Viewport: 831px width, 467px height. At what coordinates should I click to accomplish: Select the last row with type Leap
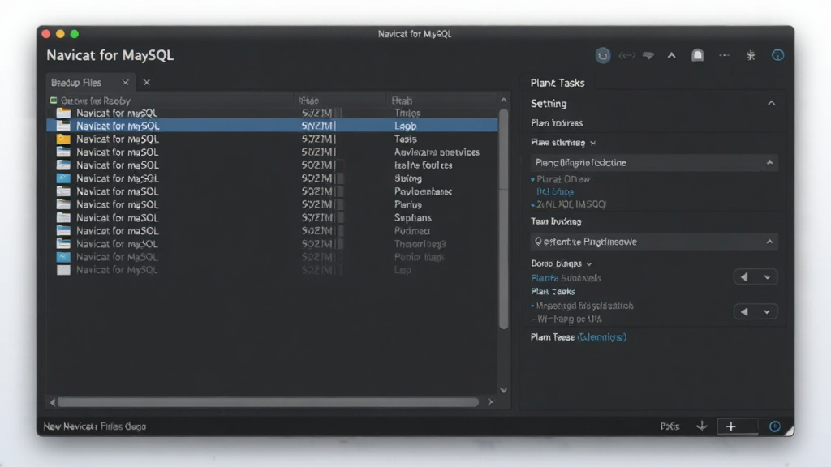272,270
